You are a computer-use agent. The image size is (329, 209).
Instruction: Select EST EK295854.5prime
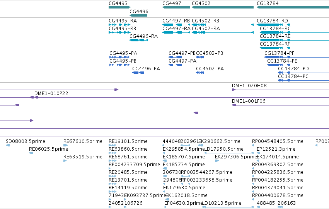(x=183, y=149)
